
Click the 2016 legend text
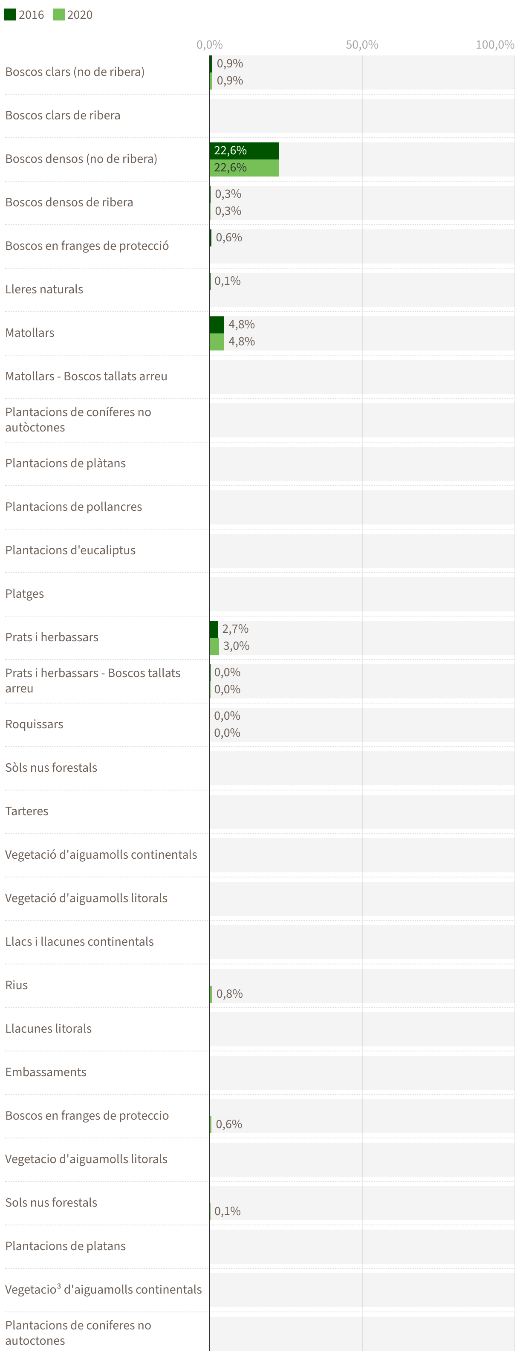(x=32, y=15)
